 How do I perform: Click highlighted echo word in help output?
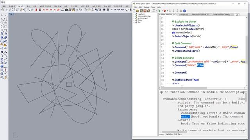[x=186, y=117]
